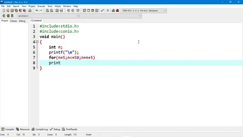Click the New file toolbar icon
This screenshot has width=243, height=137.
tap(4, 11)
